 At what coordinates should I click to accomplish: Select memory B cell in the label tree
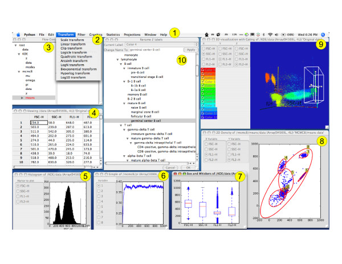pyautogui.click(x=137, y=94)
